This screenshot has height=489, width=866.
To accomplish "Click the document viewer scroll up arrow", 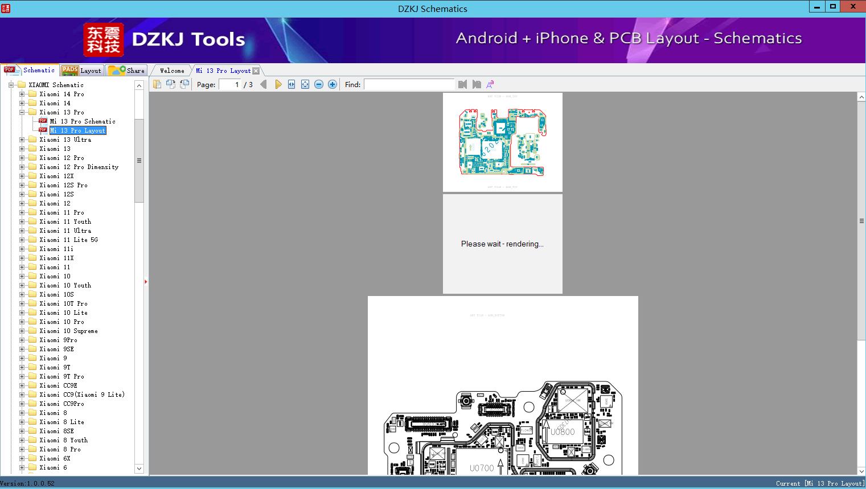I will (x=861, y=97).
